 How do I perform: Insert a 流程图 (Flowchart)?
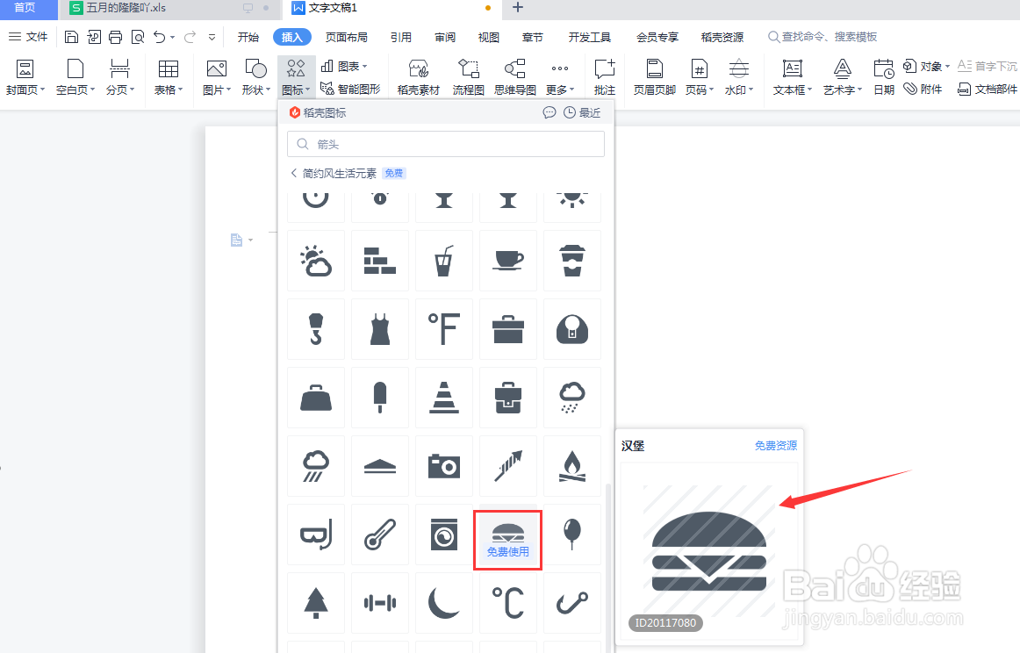pyautogui.click(x=468, y=77)
